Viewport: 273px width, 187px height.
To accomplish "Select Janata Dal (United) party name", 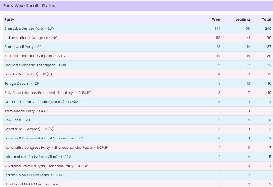I will pos(28,74).
